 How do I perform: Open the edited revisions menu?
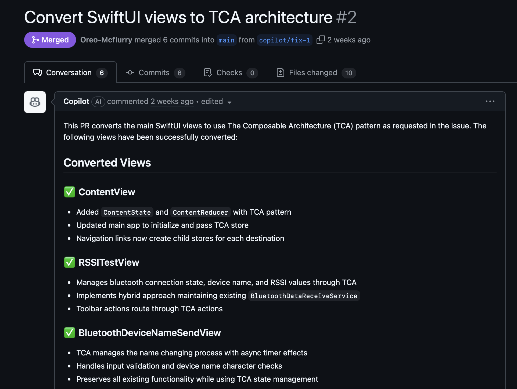[x=212, y=101]
